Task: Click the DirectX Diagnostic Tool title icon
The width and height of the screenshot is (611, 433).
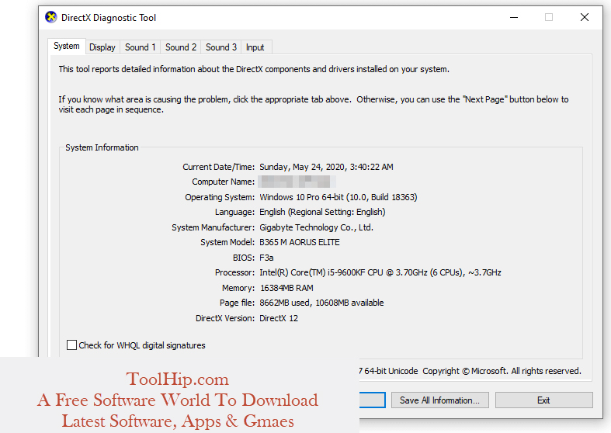Action: [x=50, y=18]
